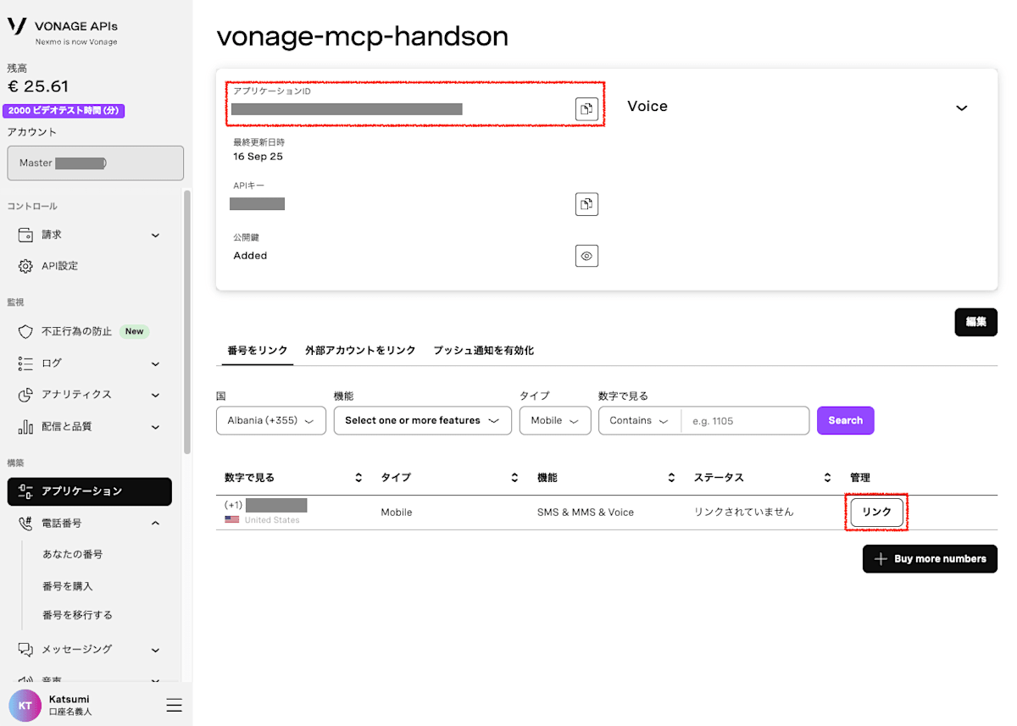Open 番号を移行する submenu item

tap(77, 615)
